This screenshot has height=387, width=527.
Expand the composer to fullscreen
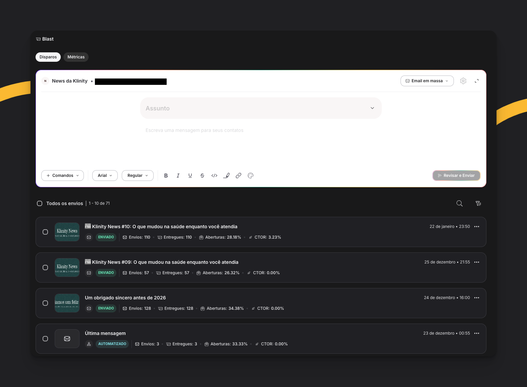[x=477, y=81]
